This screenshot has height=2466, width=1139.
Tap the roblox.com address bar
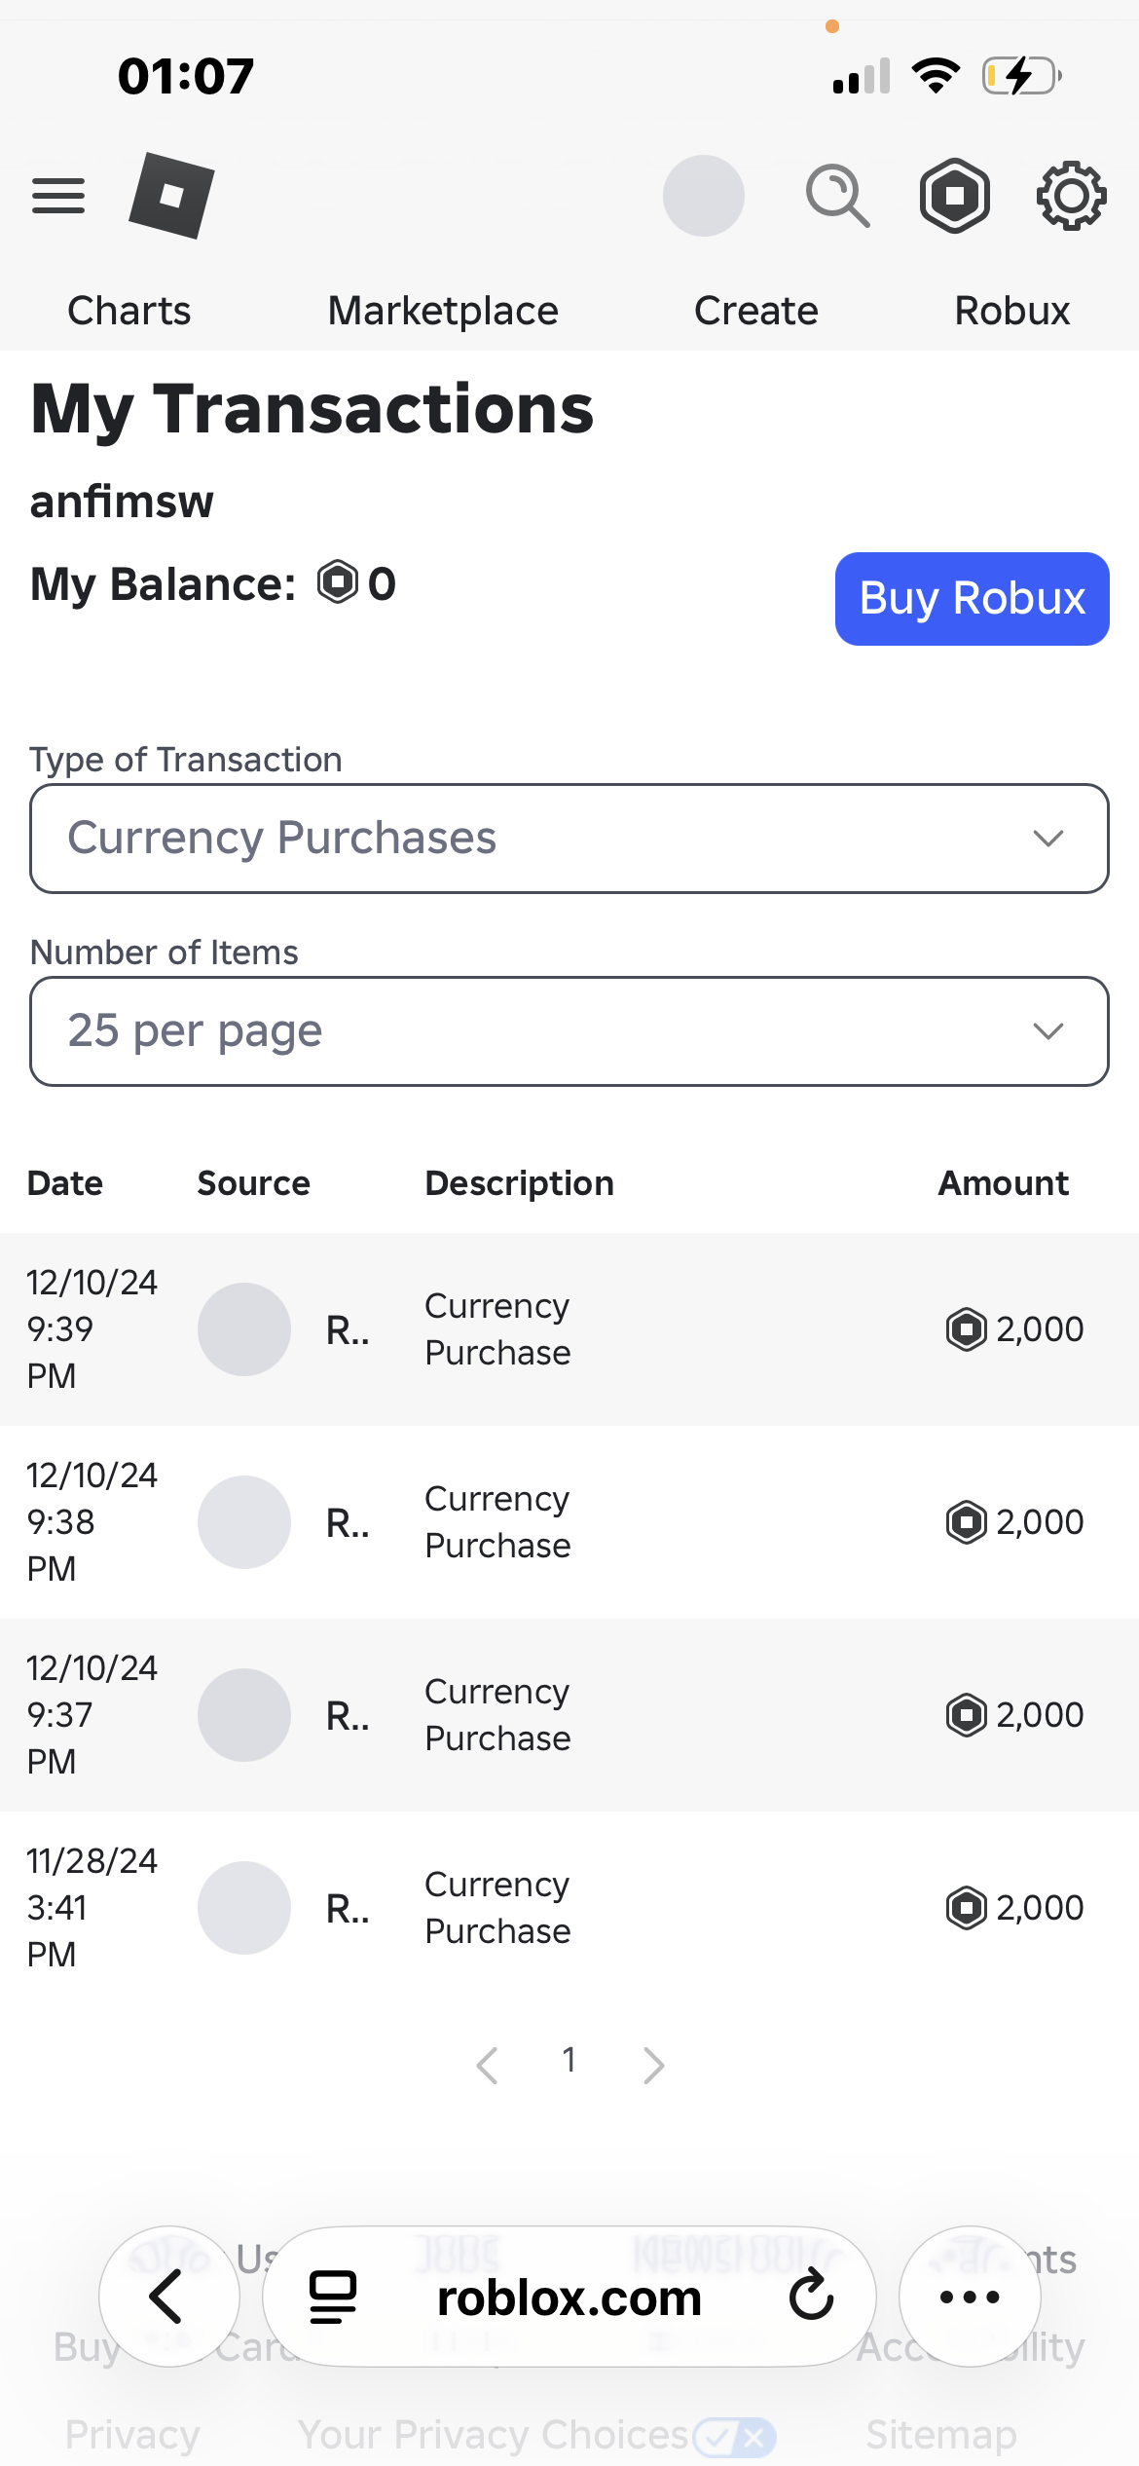click(x=569, y=2298)
